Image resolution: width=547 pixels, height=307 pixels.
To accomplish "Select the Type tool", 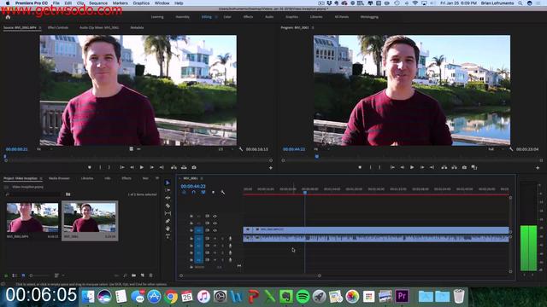I will click(168, 236).
